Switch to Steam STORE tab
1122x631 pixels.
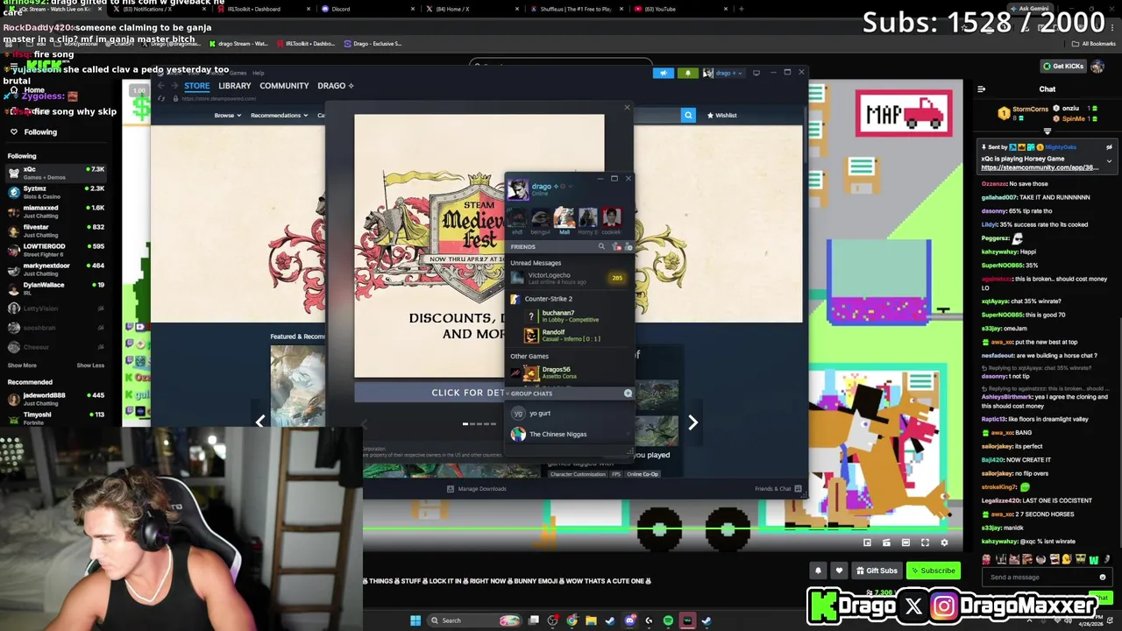click(196, 86)
